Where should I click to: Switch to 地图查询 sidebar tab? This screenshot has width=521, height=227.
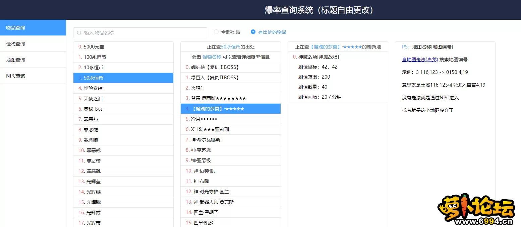pyautogui.click(x=33, y=60)
